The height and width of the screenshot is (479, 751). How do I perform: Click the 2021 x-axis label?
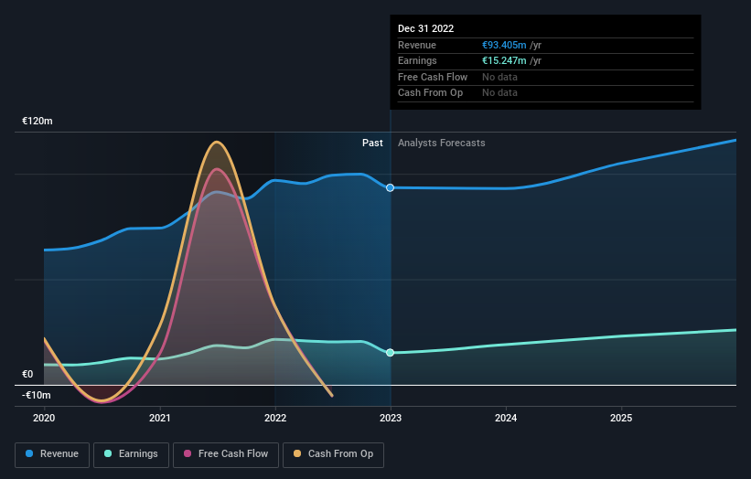tap(159, 418)
